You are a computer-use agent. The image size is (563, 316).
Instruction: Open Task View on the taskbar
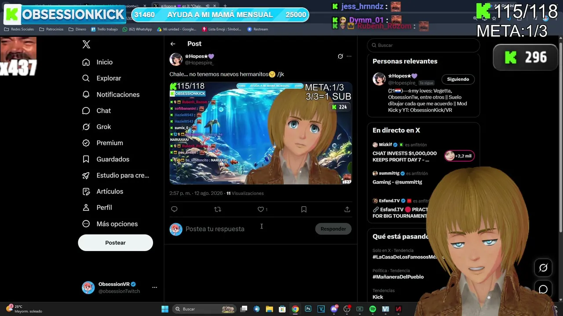[x=244, y=309]
